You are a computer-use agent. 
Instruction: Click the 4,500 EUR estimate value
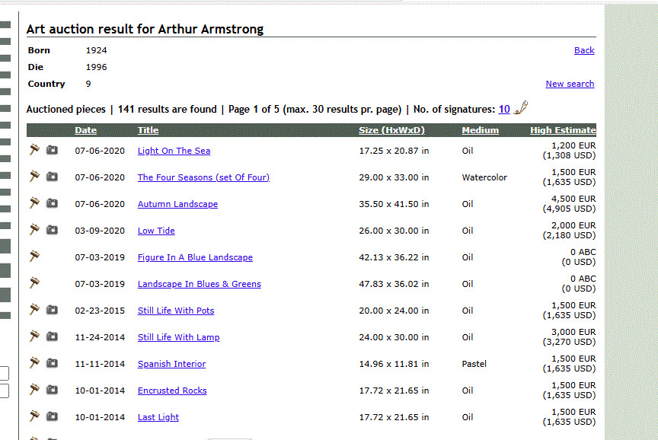573,199
